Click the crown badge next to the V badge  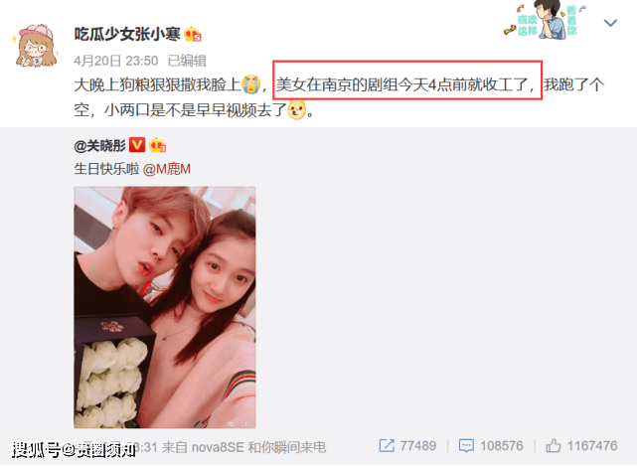click(x=157, y=145)
